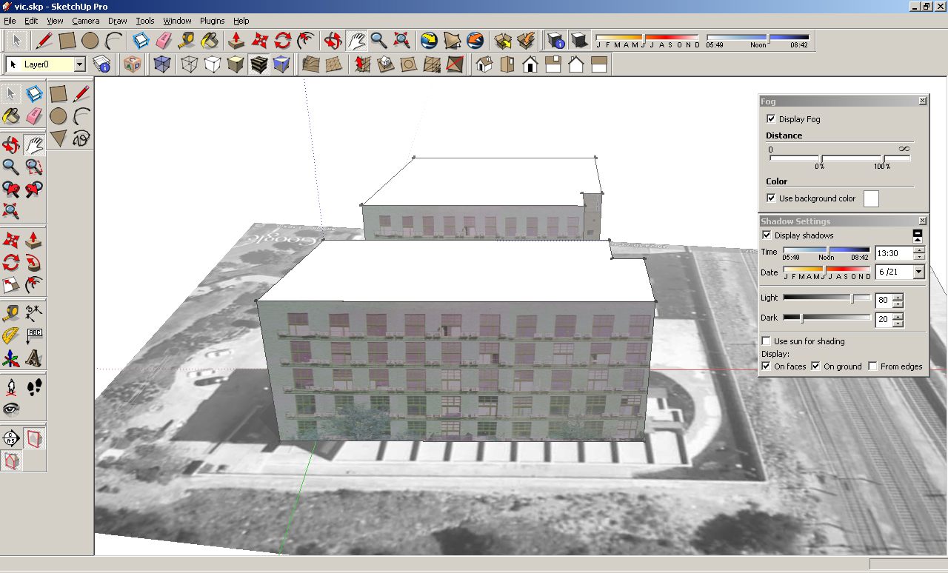Close the Fog panel
Image resolution: width=948 pixels, height=573 pixels.
(x=922, y=101)
